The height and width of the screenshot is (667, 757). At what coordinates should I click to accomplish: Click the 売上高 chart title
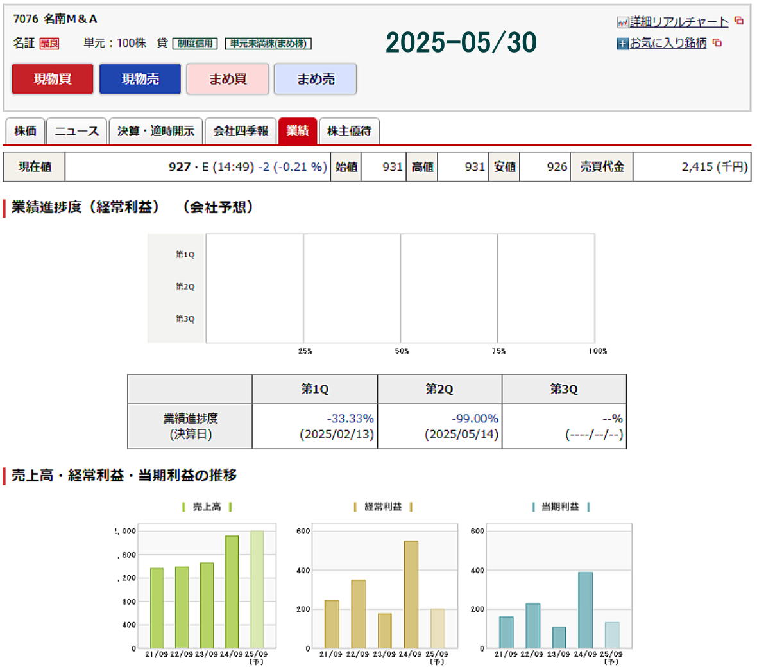[207, 507]
